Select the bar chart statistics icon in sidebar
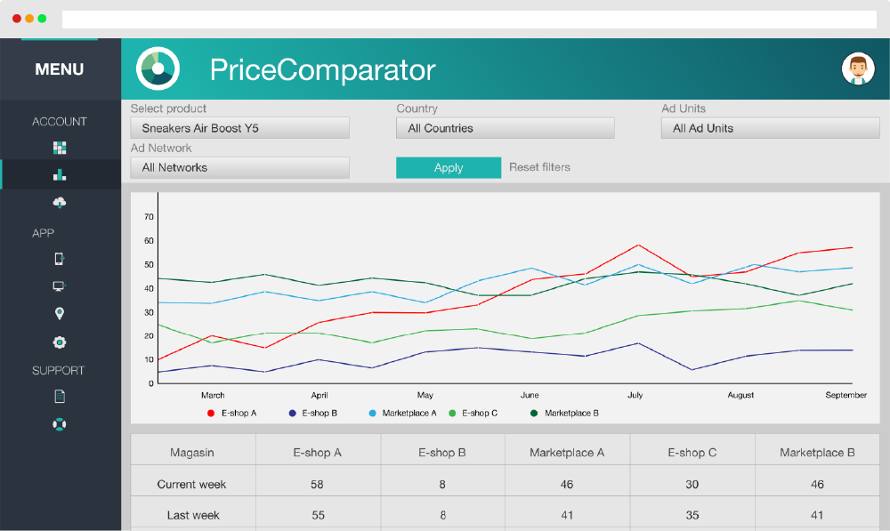Screen dimensions: 890x531 point(59,175)
